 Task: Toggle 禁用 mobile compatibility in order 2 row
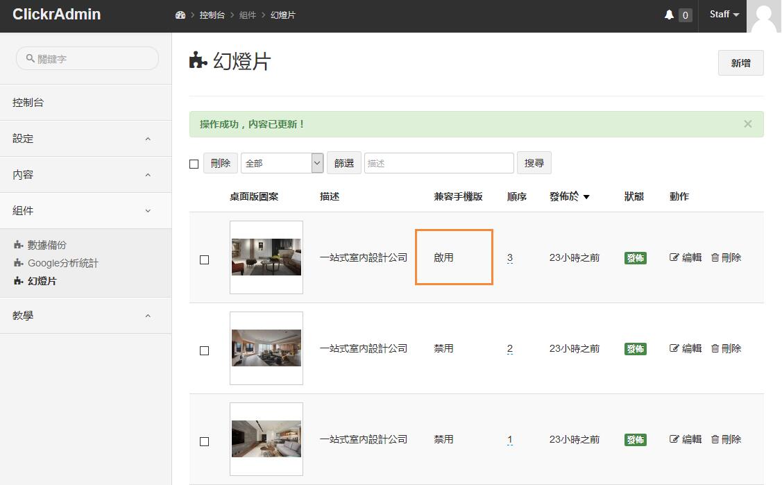[x=443, y=348]
